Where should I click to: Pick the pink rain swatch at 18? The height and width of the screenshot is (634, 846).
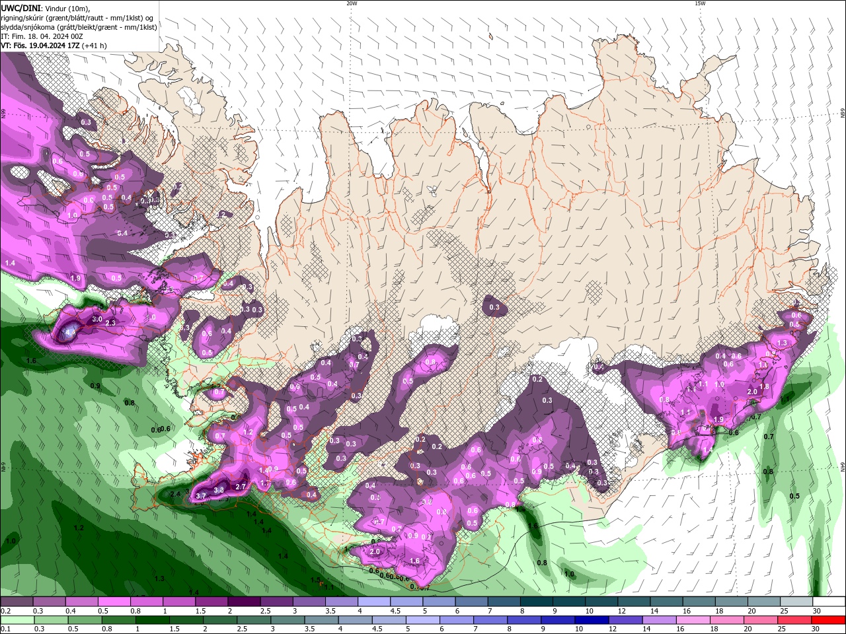pyautogui.click(x=726, y=620)
